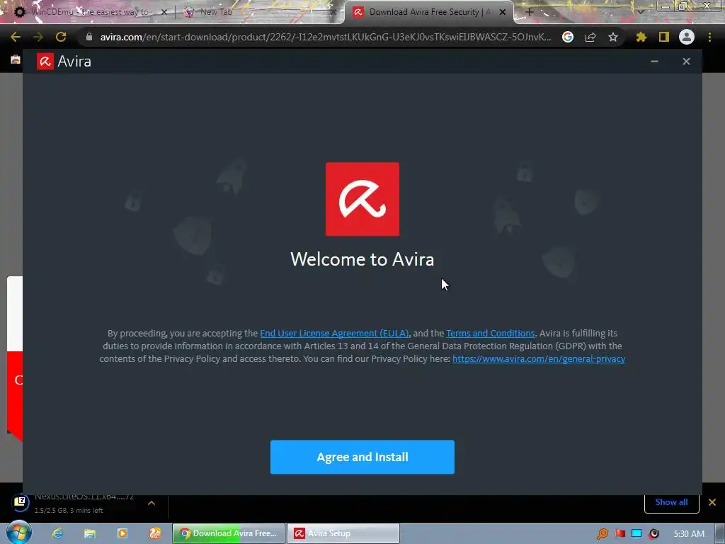
Task: Click the Agree and Install button
Action: coord(362,457)
